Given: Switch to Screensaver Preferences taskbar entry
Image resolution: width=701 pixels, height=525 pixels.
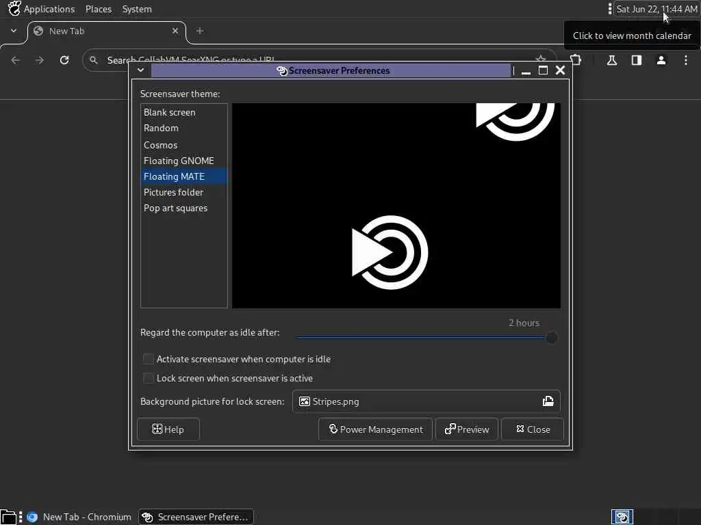Looking at the screenshot, I should (196, 517).
